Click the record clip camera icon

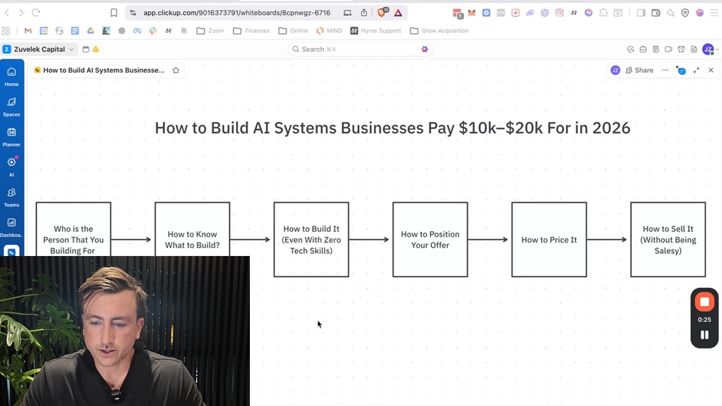point(668,49)
